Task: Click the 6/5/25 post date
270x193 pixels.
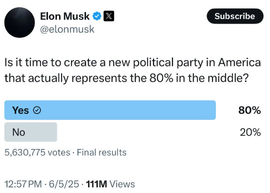Action: (64, 184)
